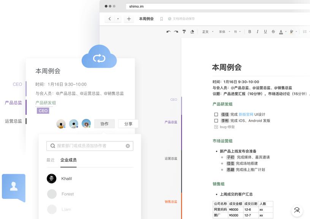
Task: Select member Khalil
Action: click(90, 179)
